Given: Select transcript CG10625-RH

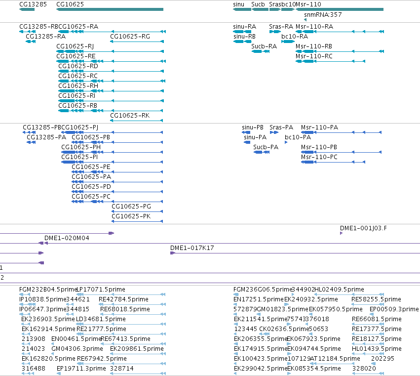Looking at the screenshot, I should click(111, 91).
